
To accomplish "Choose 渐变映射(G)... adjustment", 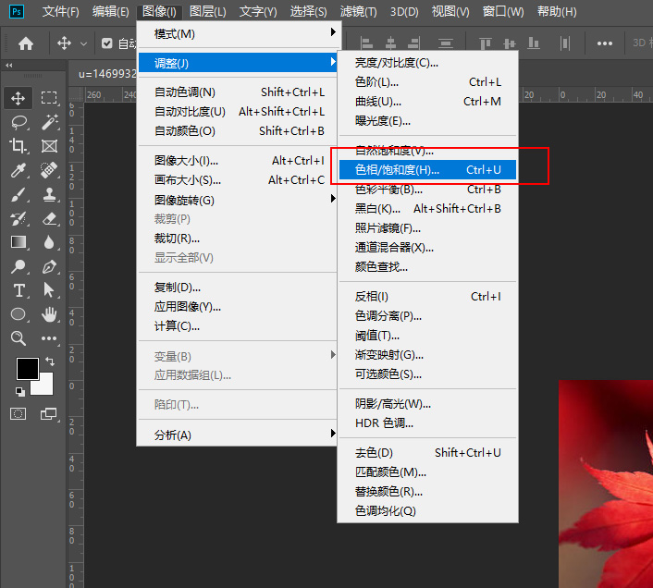I will click(427, 355).
